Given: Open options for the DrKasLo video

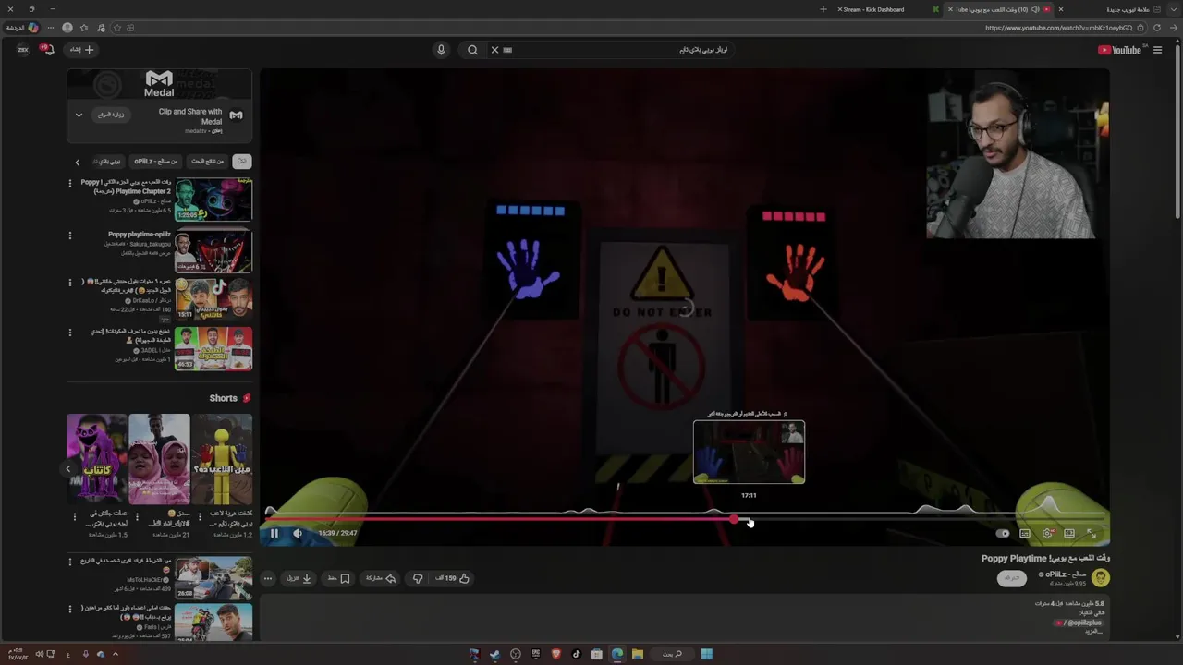Looking at the screenshot, I should click(69, 283).
